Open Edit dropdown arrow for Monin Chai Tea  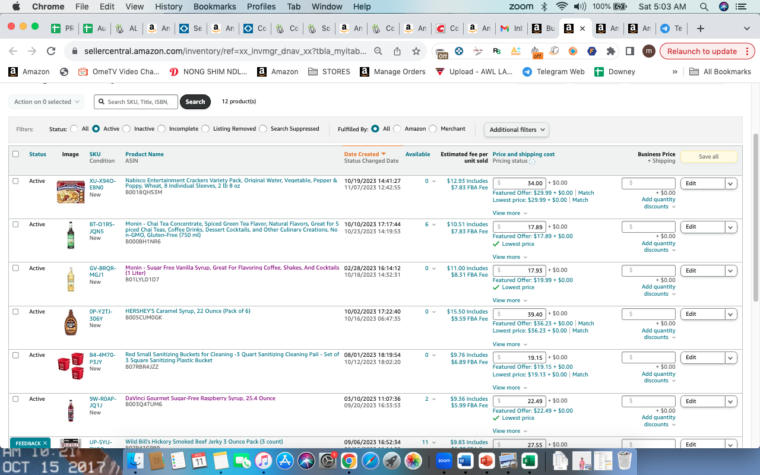[x=731, y=227]
